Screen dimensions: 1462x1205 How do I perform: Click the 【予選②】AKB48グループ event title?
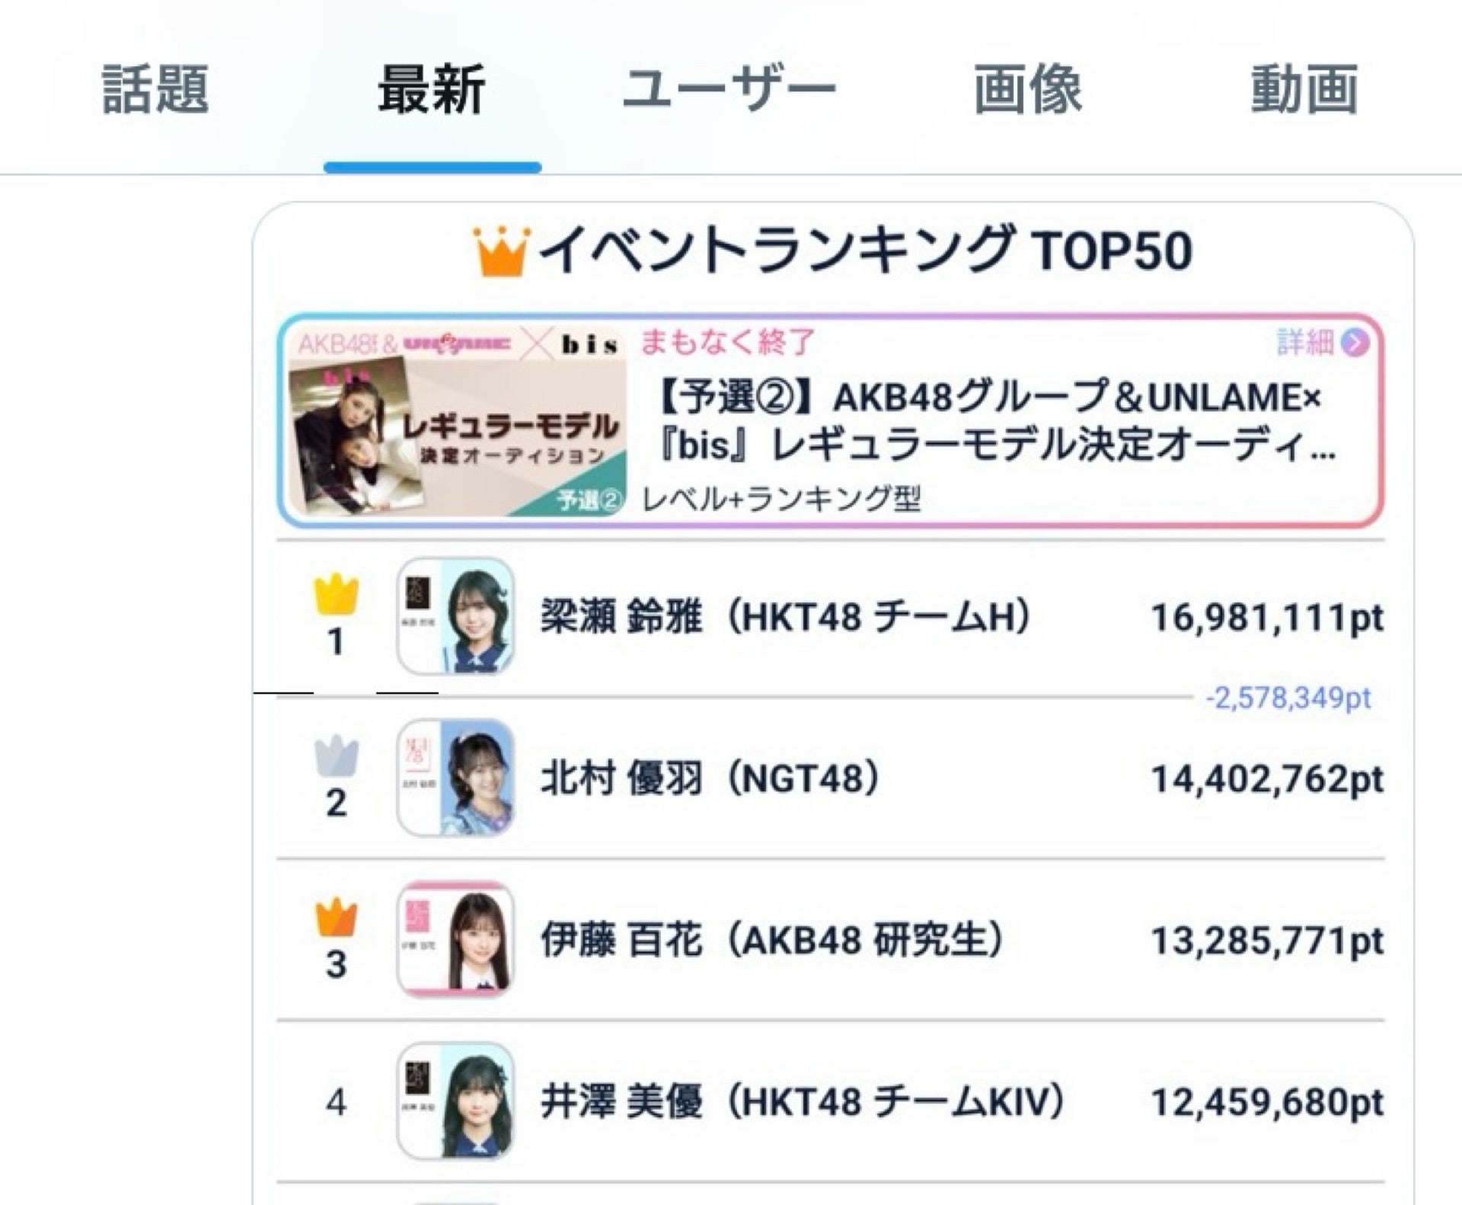pyautogui.click(x=996, y=421)
